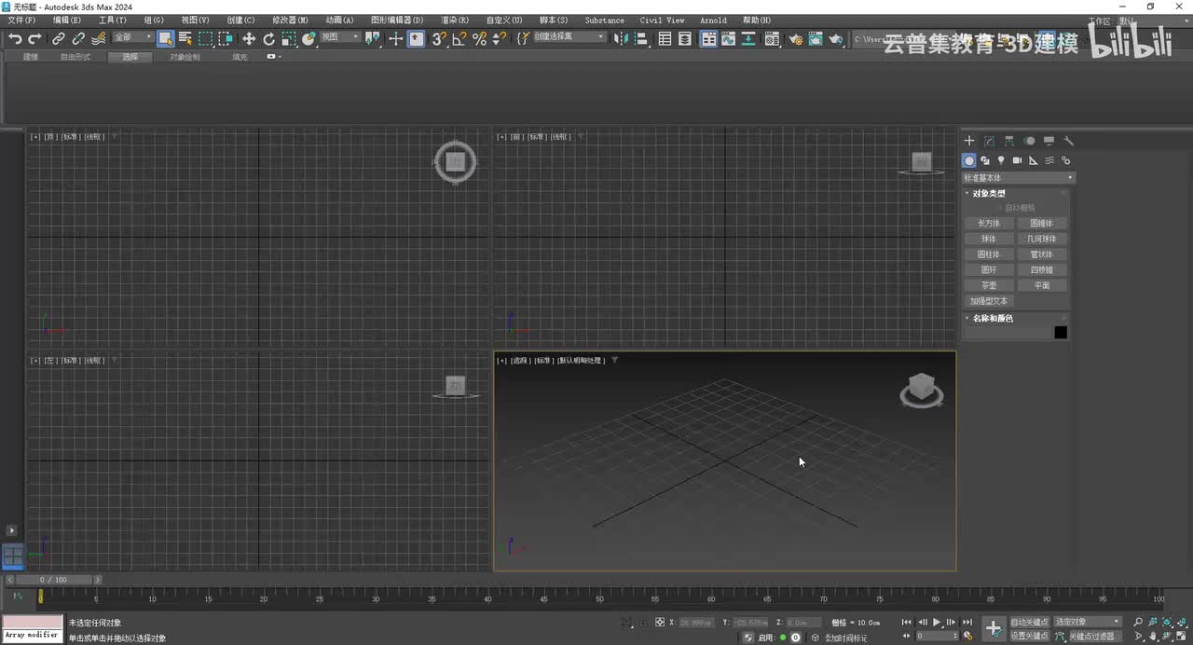Image resolution: width=1193 pixels, height=645 pixels.
Task: Click the 茶壶 teapot primitive button
Action: click(x=988, y=285)
